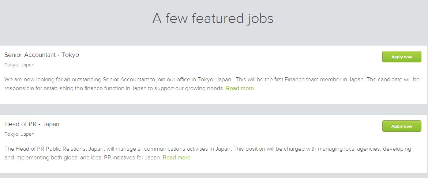Screen dimensions: 428x178
Task: Click Tokyo, Japan location under Senior Accountant
Action: [19, 65]
